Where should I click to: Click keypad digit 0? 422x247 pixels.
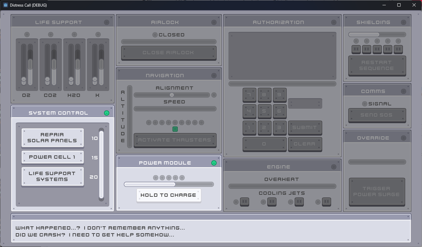264,144
